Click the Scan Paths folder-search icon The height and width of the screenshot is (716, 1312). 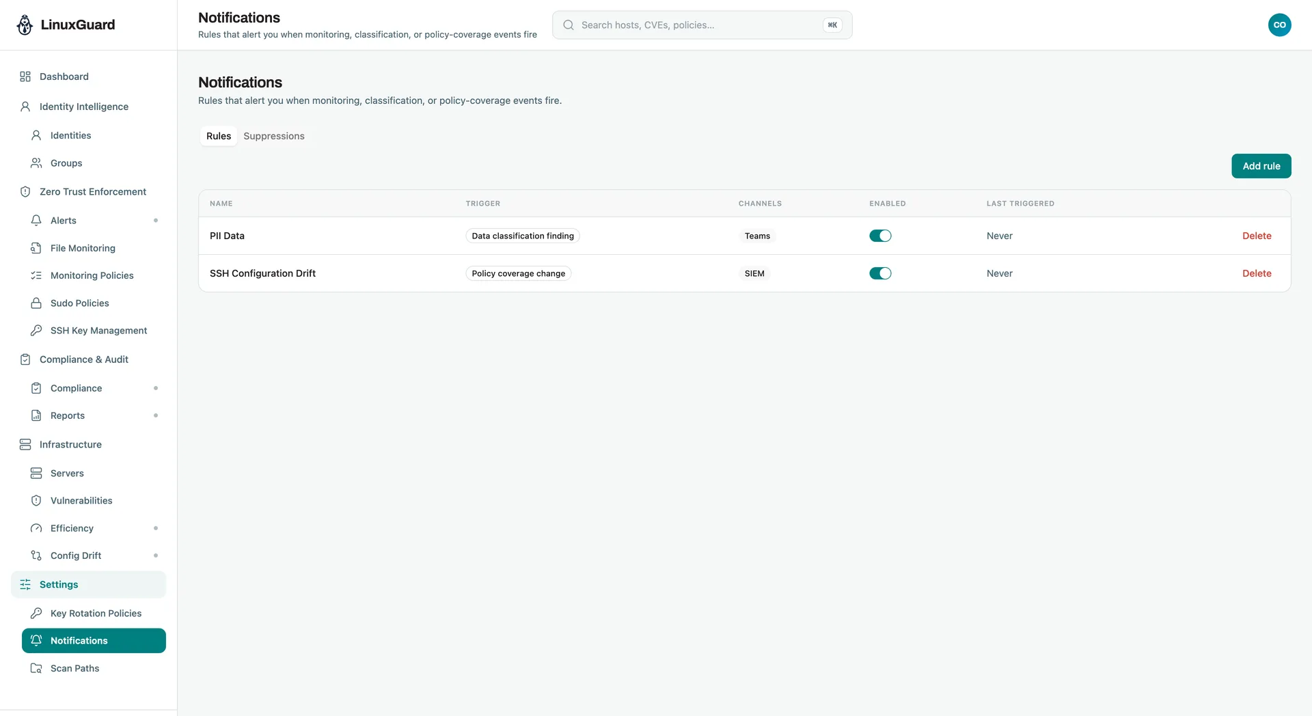[x=36, y=668]
